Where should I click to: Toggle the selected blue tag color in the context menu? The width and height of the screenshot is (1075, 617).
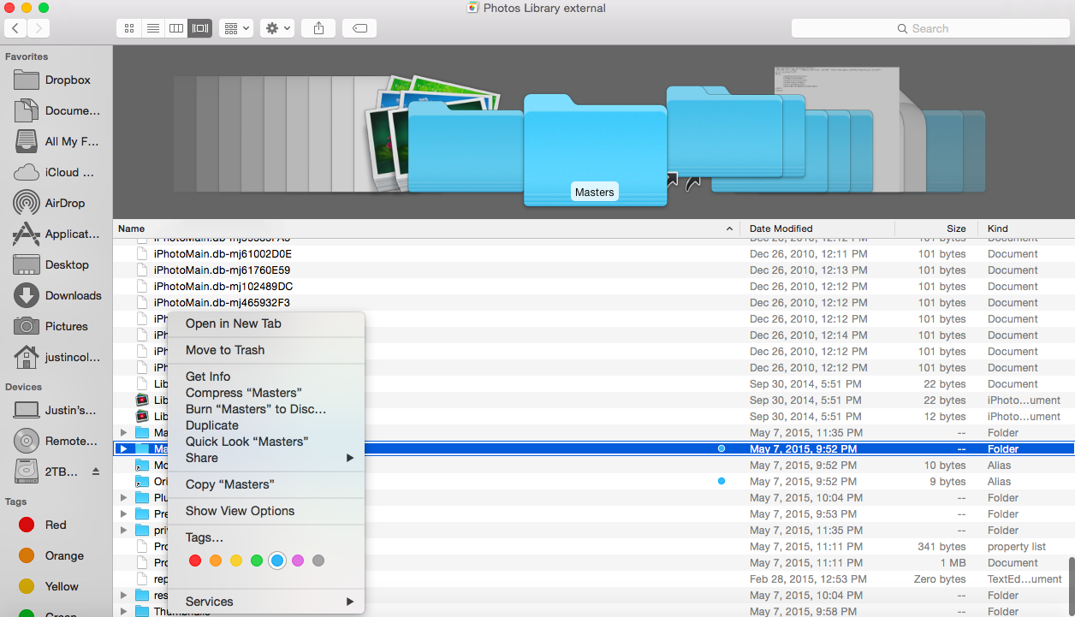pos(277,561)
